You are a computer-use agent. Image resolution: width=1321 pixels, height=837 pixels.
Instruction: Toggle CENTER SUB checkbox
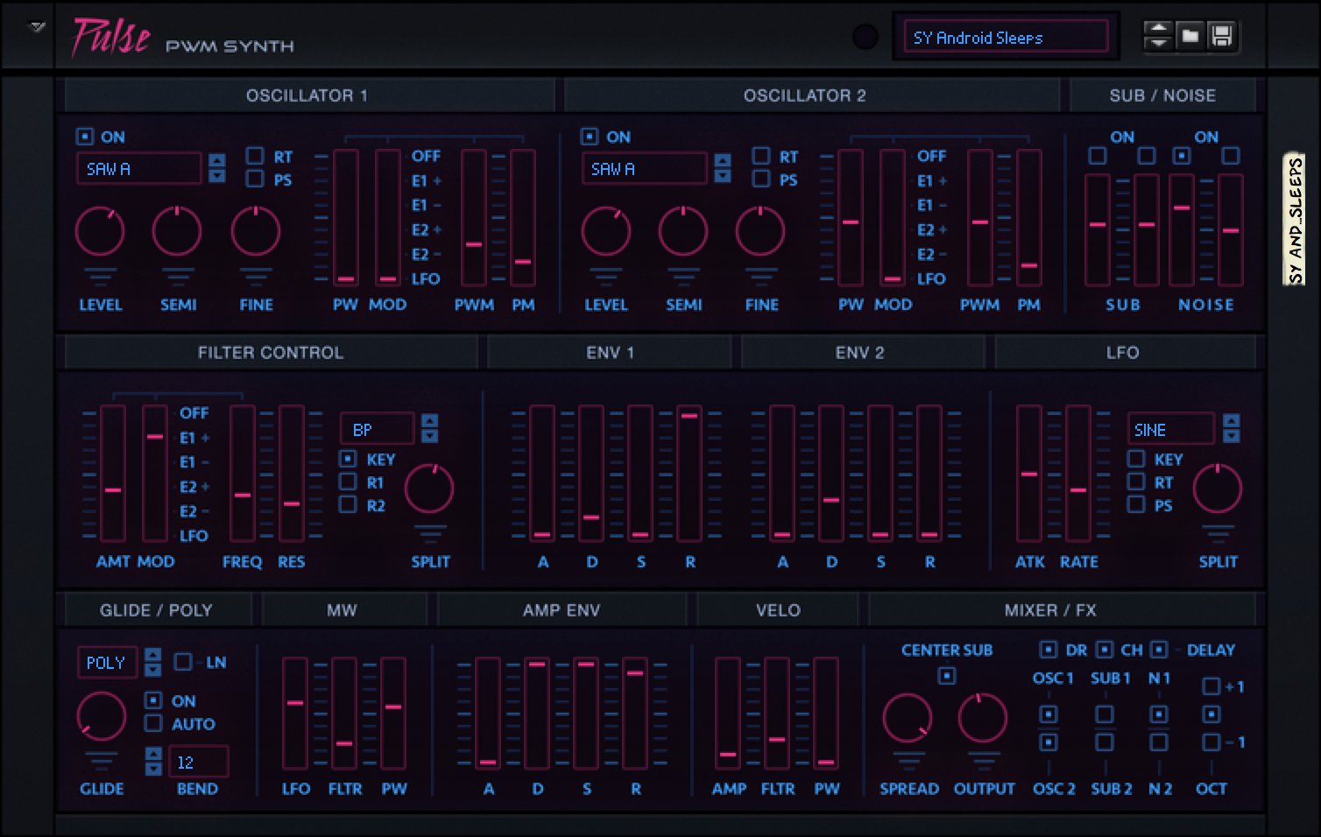point(947,676)
